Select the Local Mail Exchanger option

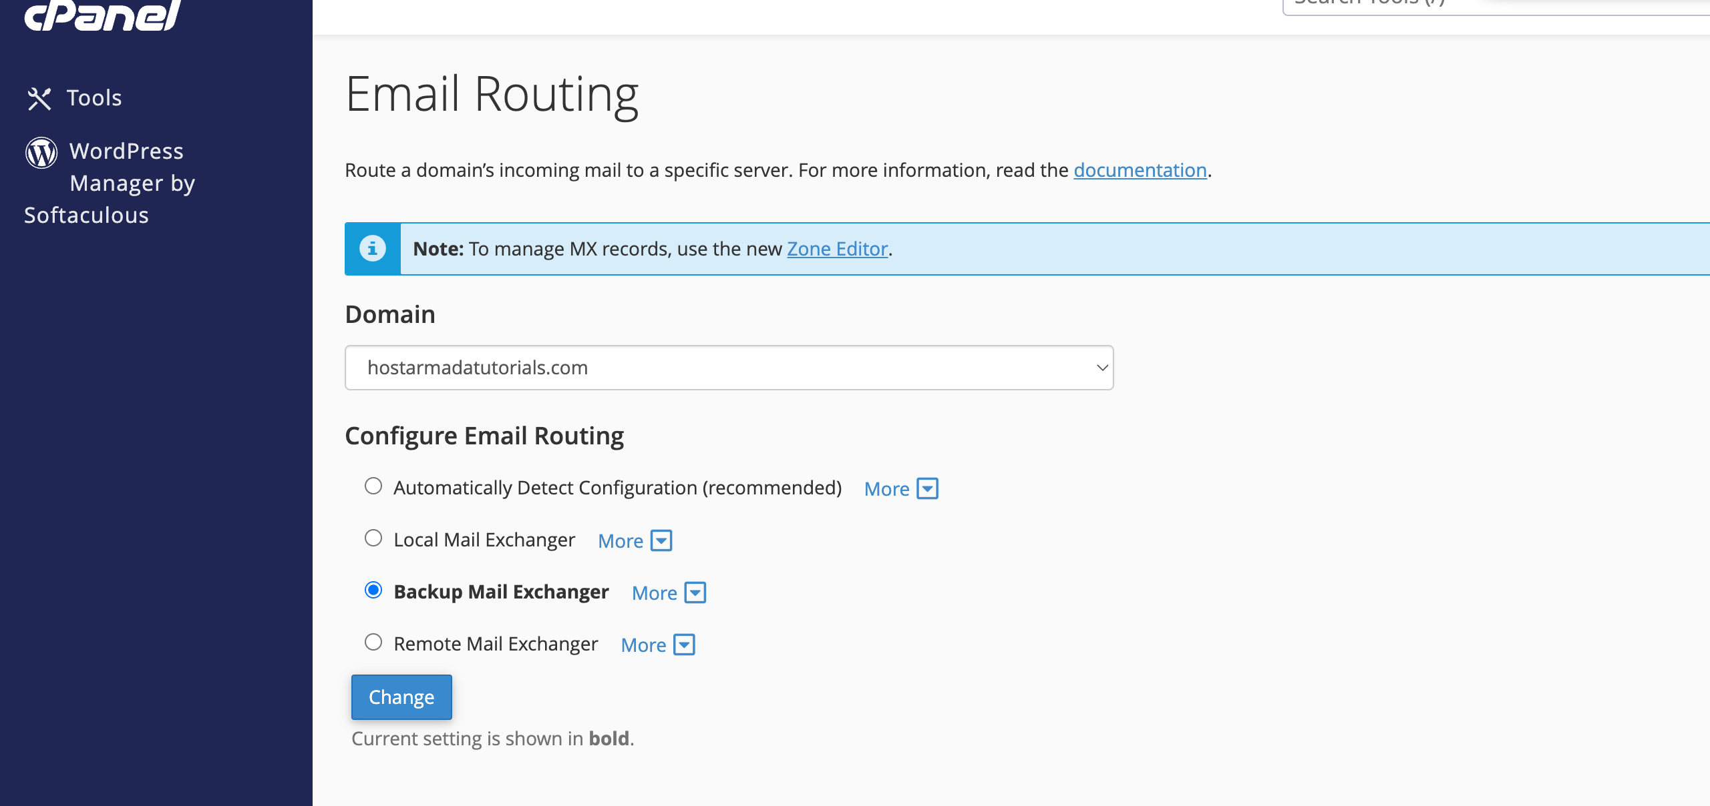[373, 538]
